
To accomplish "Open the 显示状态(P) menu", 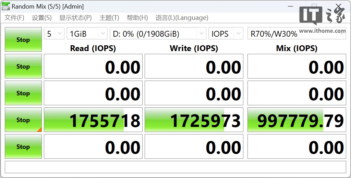I will (x=75, y=18).
